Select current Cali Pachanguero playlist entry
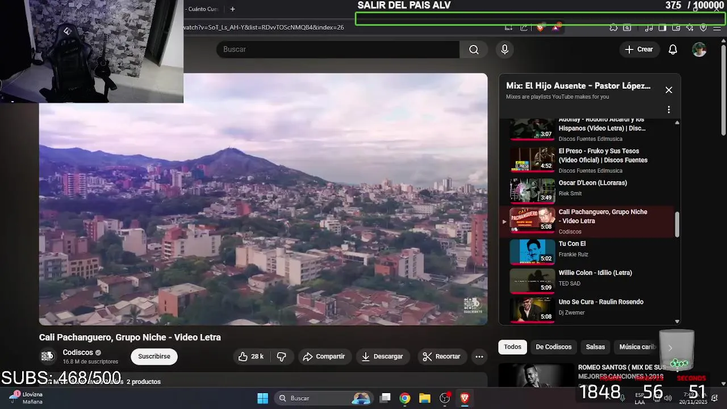Screen dimensions: 727x409 tap(588, 221)
